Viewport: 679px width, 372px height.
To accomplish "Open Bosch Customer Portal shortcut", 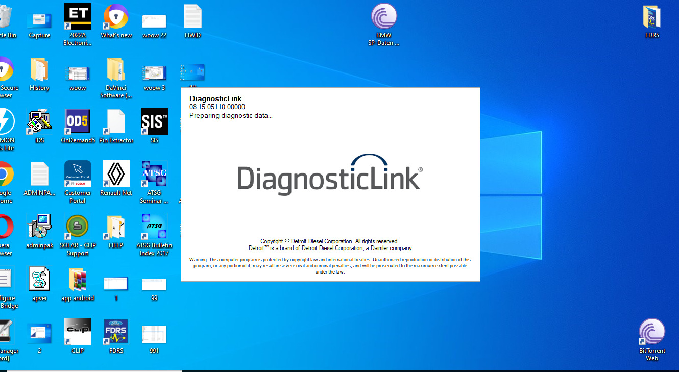I will [x=78, y=181].
